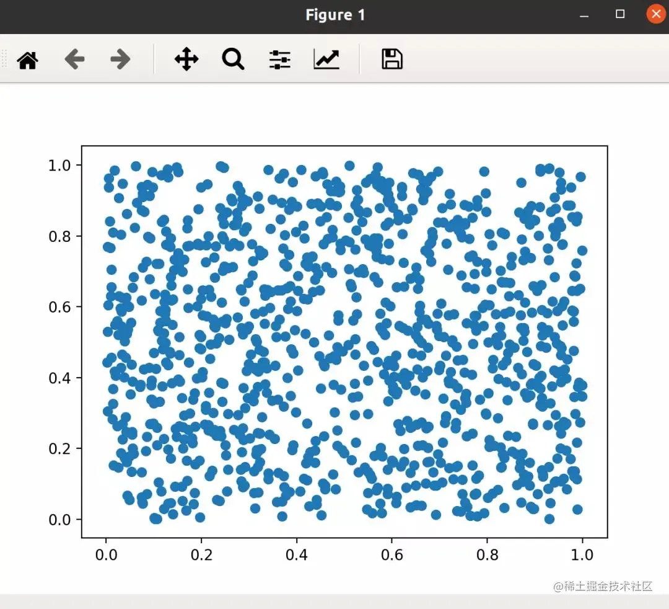The image size is (669, 609).
Task: Click the y-axis label 0.6
Action: 59,307
